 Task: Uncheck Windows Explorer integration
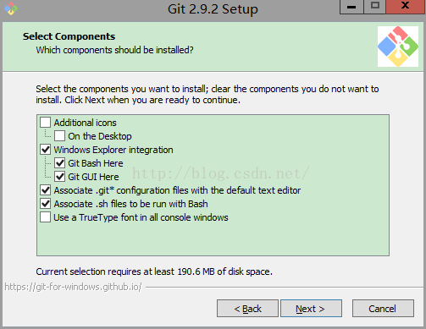(x=45, y=150)
